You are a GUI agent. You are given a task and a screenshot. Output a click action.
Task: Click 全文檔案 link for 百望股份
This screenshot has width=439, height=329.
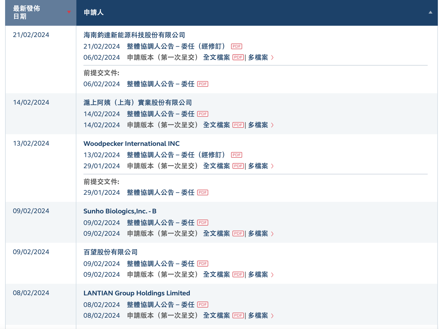(x=217, y=274)
